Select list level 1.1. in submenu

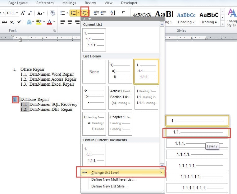tap(197, 132)
